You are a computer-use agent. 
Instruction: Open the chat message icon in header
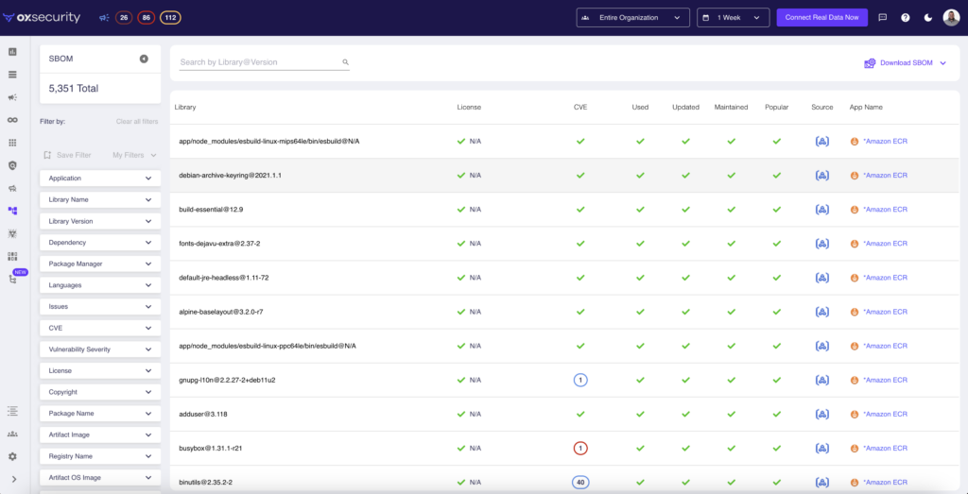pyautogui.click(x=883, y=17)
